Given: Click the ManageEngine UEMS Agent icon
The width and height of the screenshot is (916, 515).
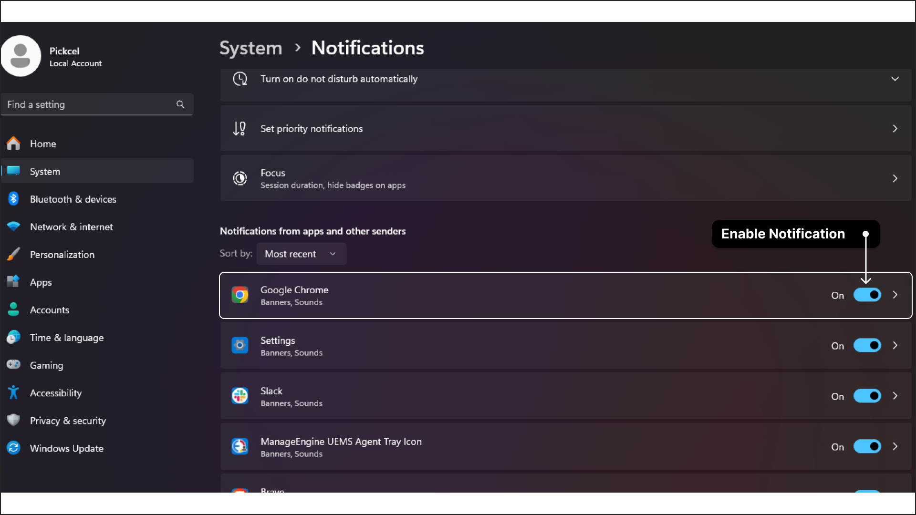Looking at the screenshot, I should 239,446.
